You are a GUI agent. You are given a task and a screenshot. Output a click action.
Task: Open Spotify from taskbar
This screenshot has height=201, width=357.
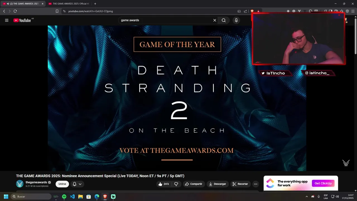coord(64,197)
